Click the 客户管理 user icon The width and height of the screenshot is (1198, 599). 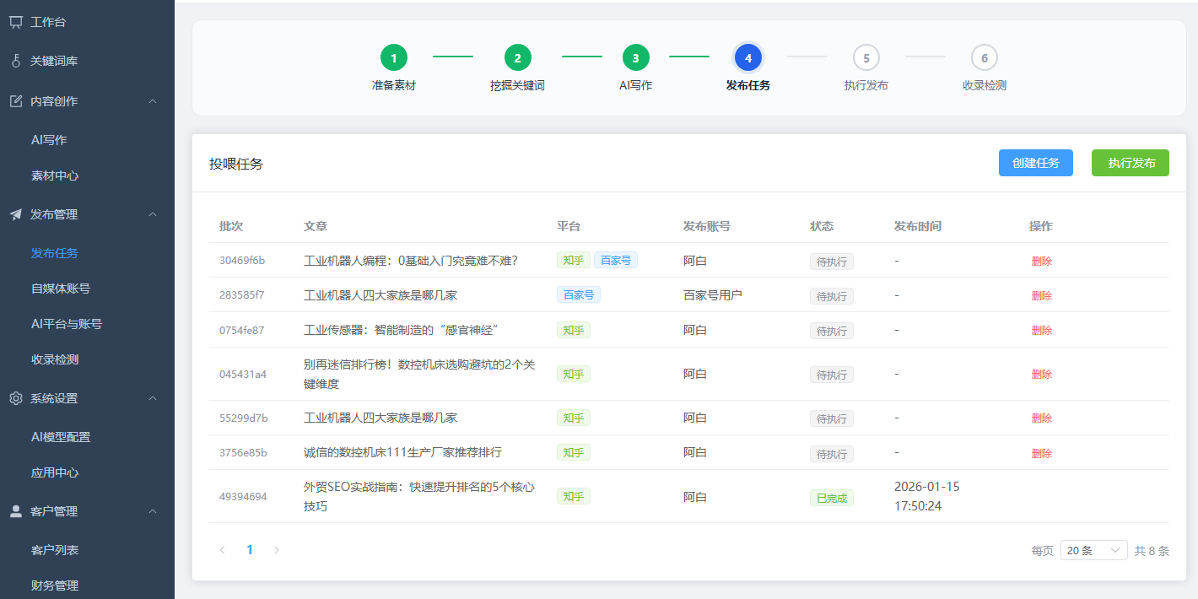pyautogui.click(x=14, y=510)
